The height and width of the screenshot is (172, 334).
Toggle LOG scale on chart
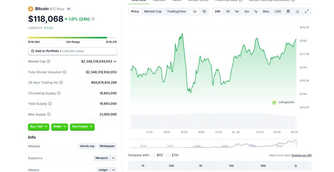pyautogui.click(x=278, y=11)
